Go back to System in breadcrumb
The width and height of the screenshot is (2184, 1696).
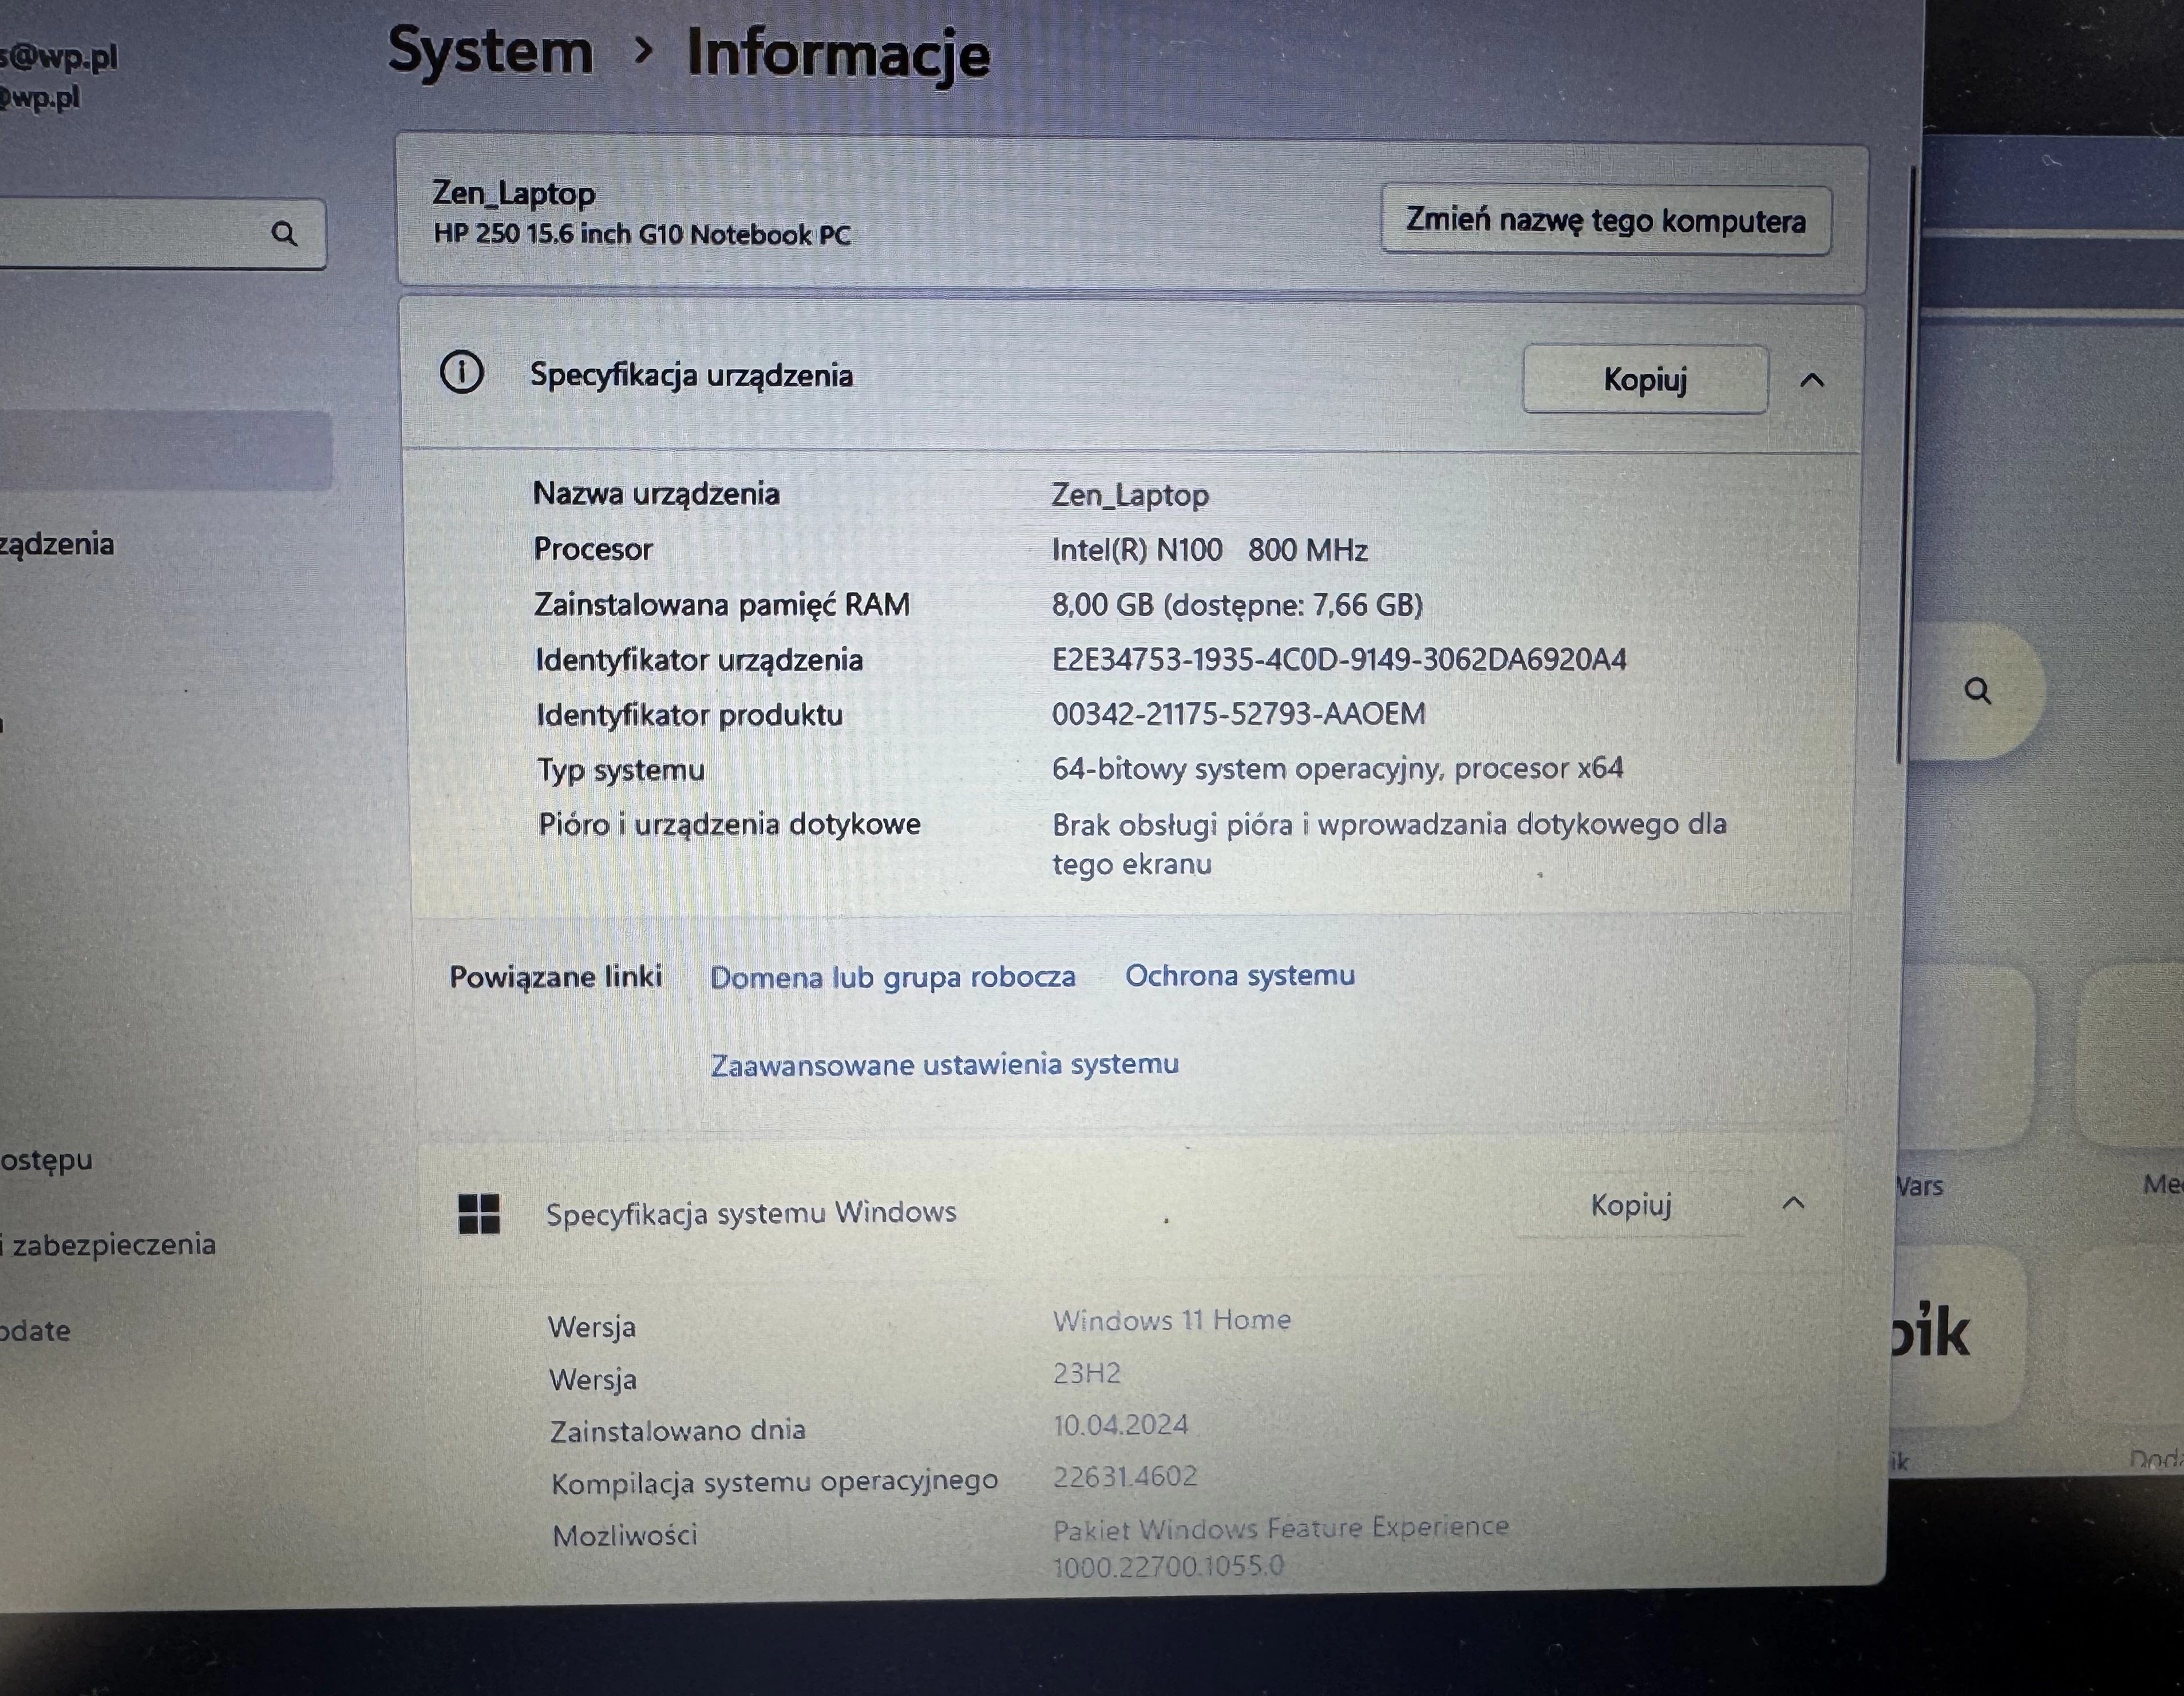click(490, 50)
